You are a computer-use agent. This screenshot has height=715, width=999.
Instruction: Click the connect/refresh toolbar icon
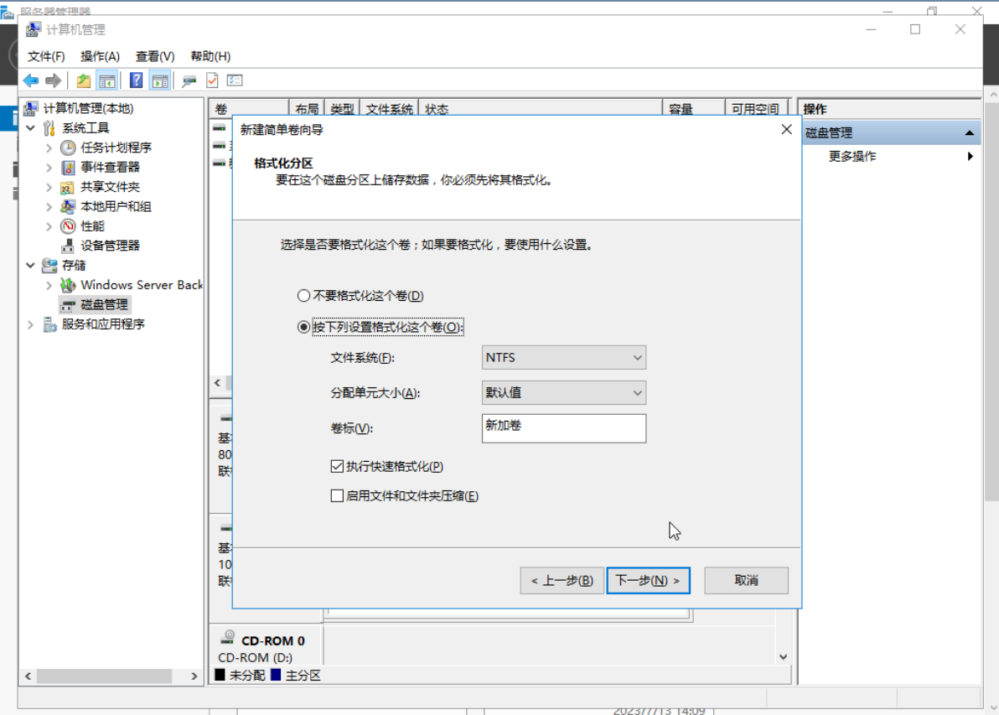tap(189, 81)
